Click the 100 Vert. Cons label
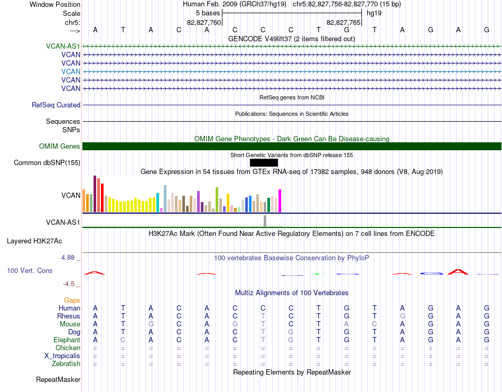 (x=30, y=270)
